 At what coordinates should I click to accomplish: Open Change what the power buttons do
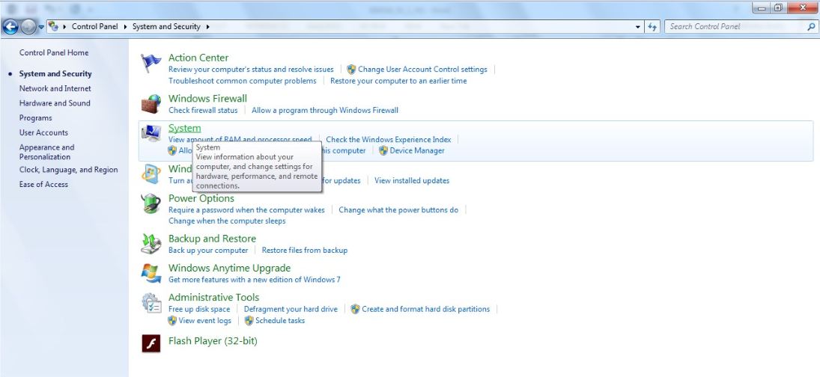click(398, 210)
